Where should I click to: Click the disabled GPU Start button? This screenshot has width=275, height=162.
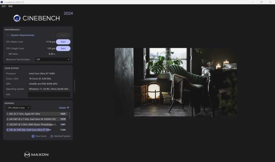63,35
